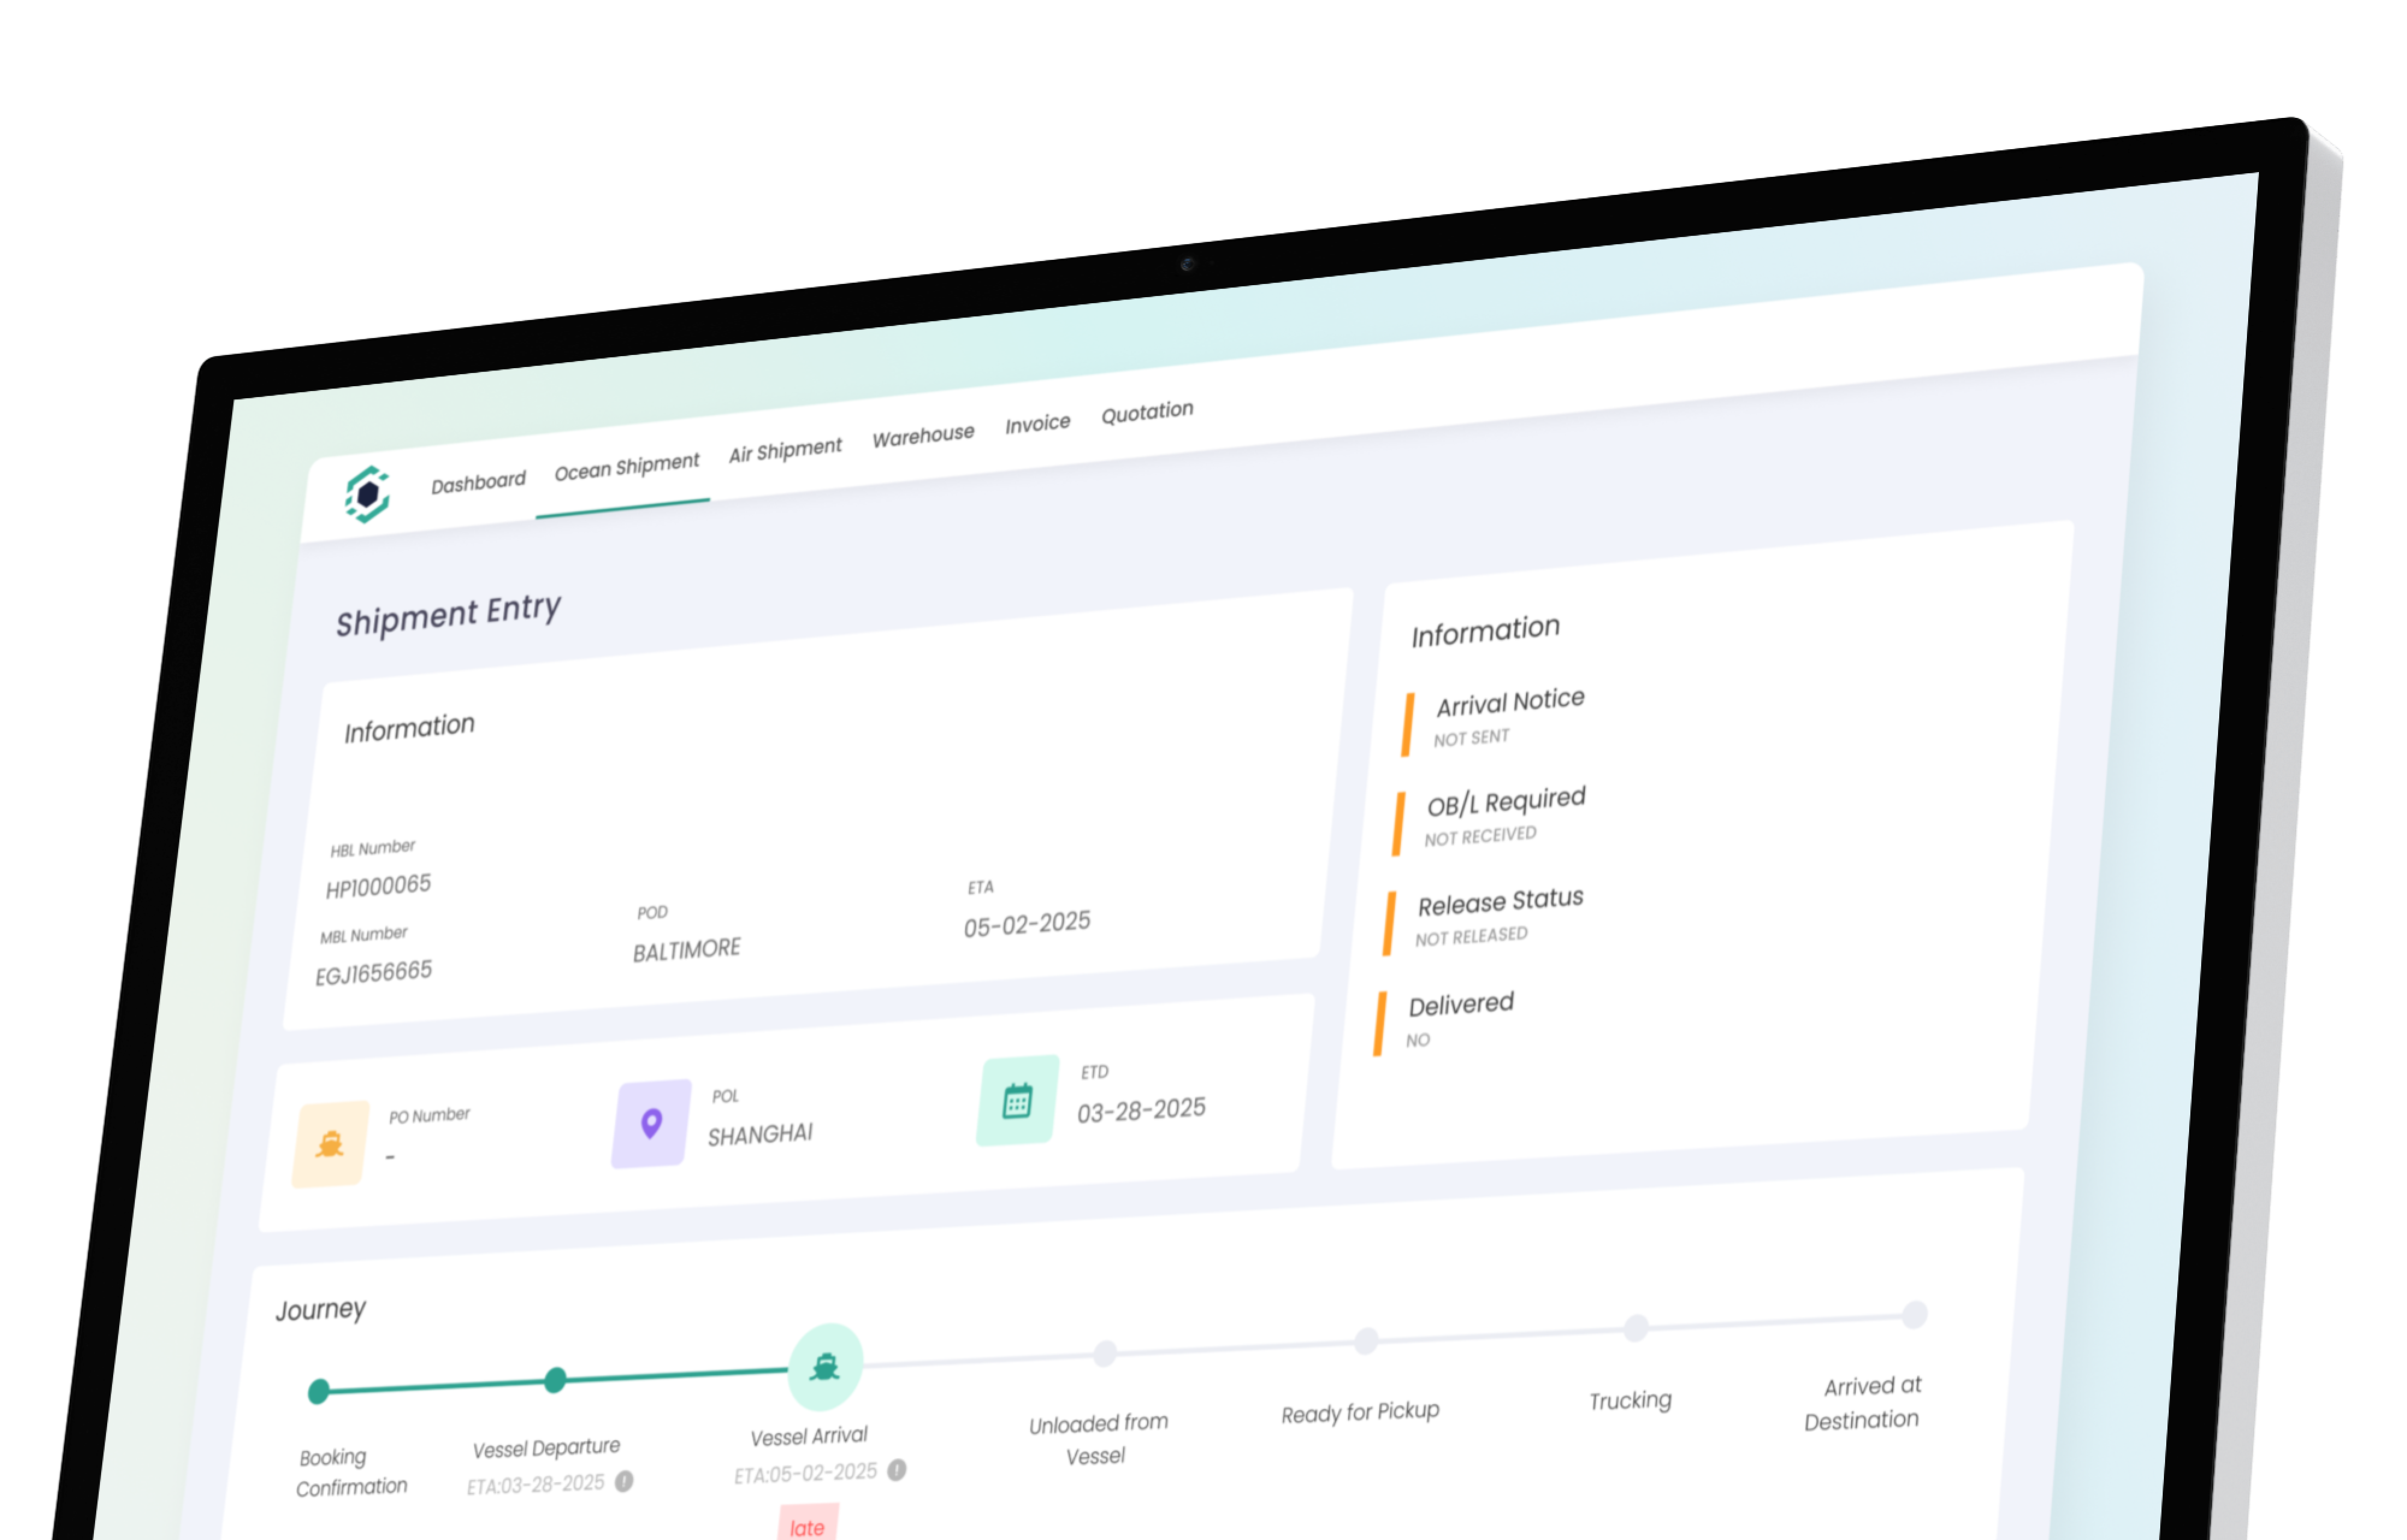Image resolution: width=2407 pixels, height=1540 pixels.
Task: Click the Trucking milestone marker
Action: (x=1634, y=1329)
